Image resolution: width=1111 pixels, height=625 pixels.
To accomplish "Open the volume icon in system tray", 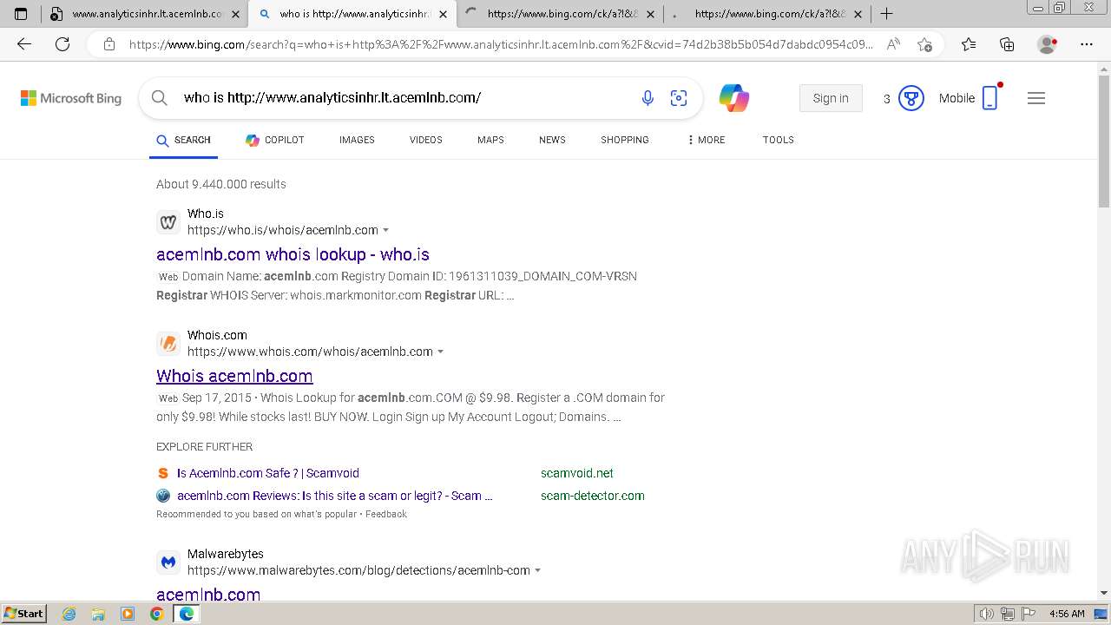I will tap(987, 614).
